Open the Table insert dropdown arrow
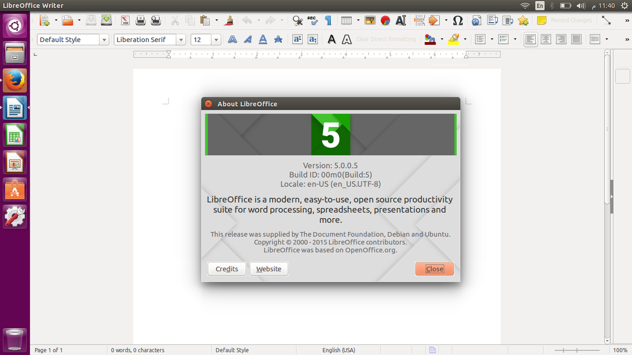 pos(358,21)
